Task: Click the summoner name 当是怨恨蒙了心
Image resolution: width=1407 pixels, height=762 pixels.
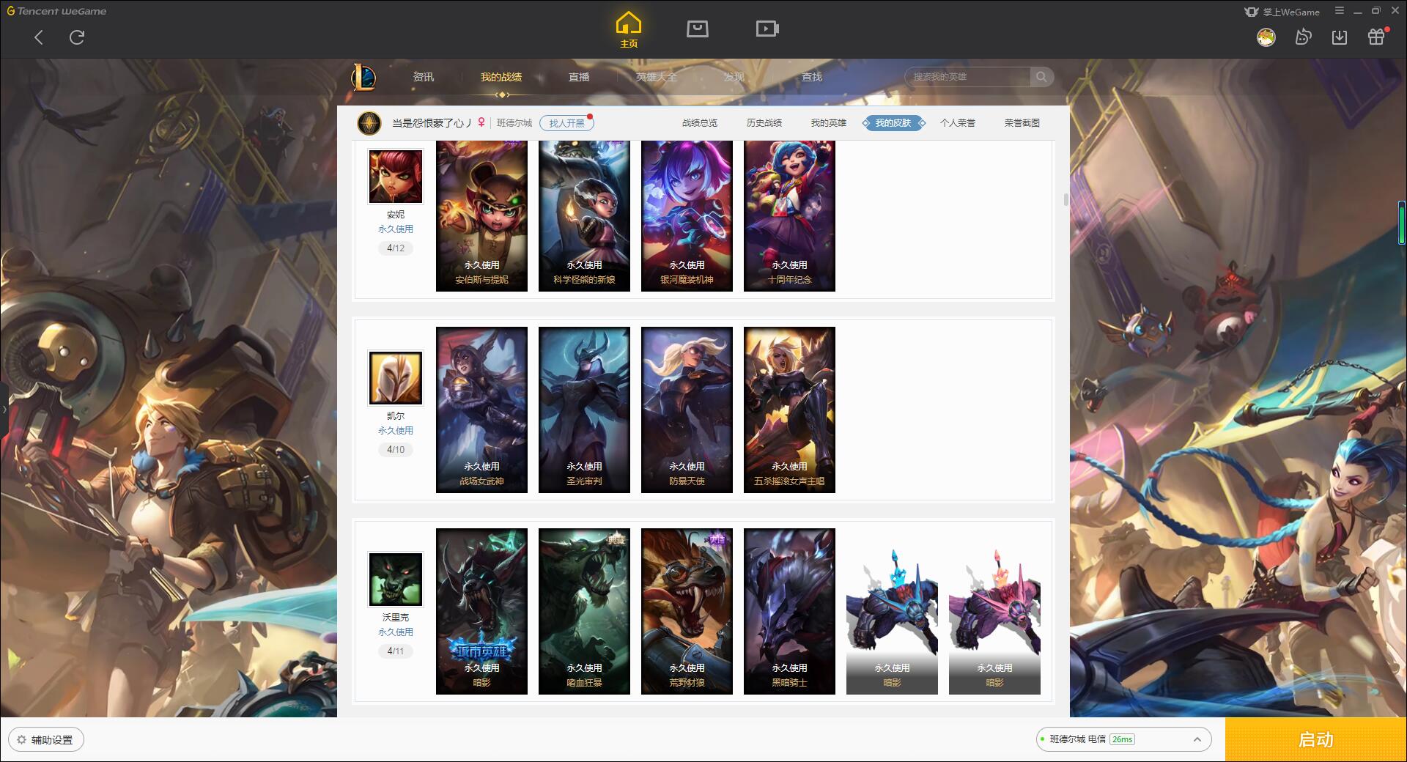Action: (x=432, y=123)
